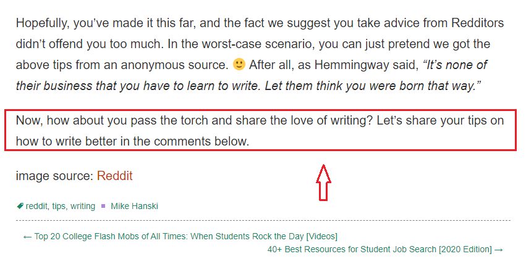The width and height of the screenshot is (526, 259).
Task: Click the right arrow after 2020 Edition
Action: (499, 250)
